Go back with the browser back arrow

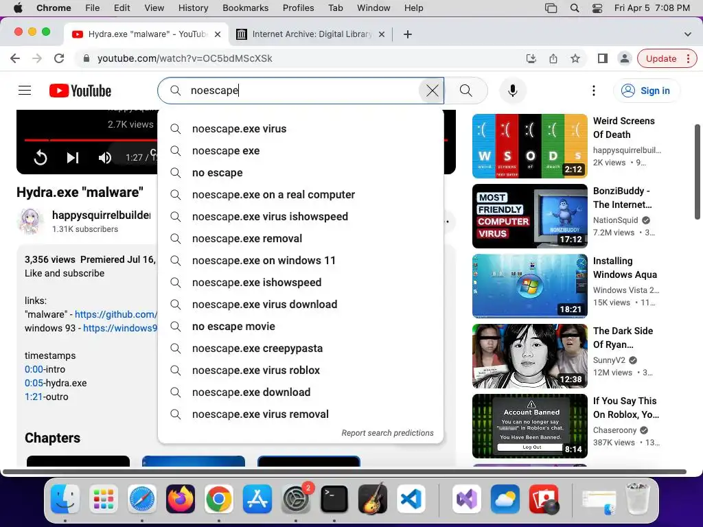(15, 58)
